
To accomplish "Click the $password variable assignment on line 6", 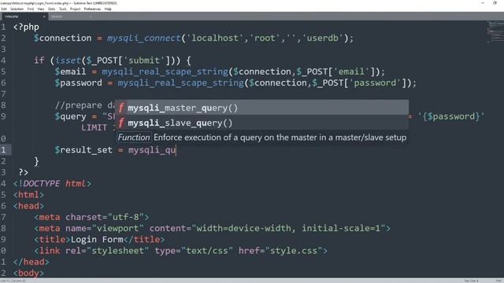I will click(79, 83).
